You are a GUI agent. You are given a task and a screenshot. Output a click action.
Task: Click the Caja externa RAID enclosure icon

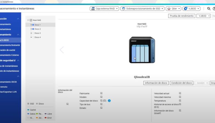click(x=93, y=8)
